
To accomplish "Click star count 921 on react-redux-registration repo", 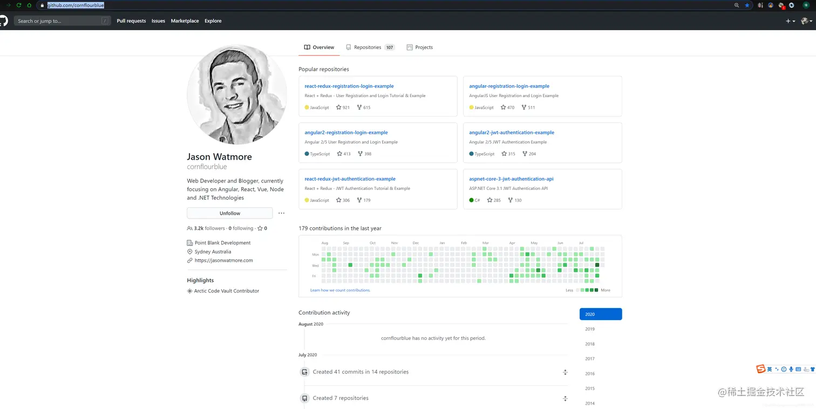I will pos(343,107).
